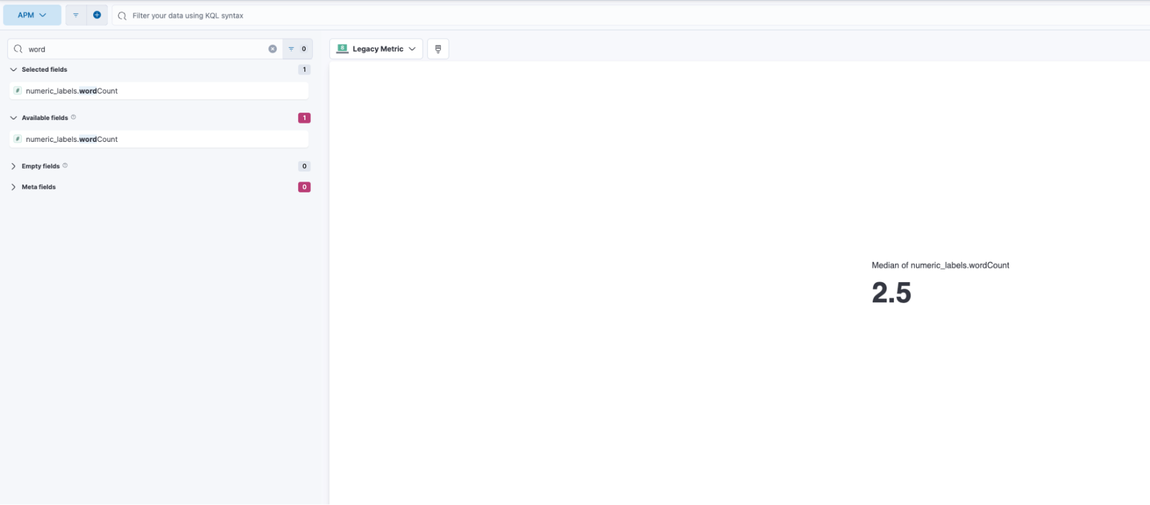
Task: Collapse the Available fields section
Action: click(14, 118)
